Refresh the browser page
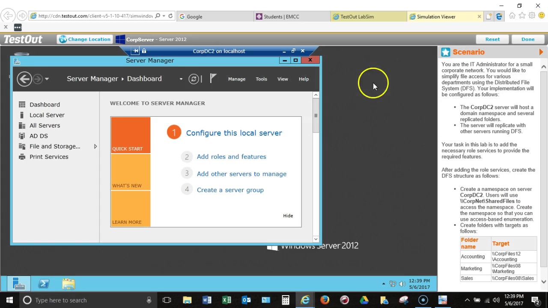Viewport: 548px width, 308px height. point(170,16)
